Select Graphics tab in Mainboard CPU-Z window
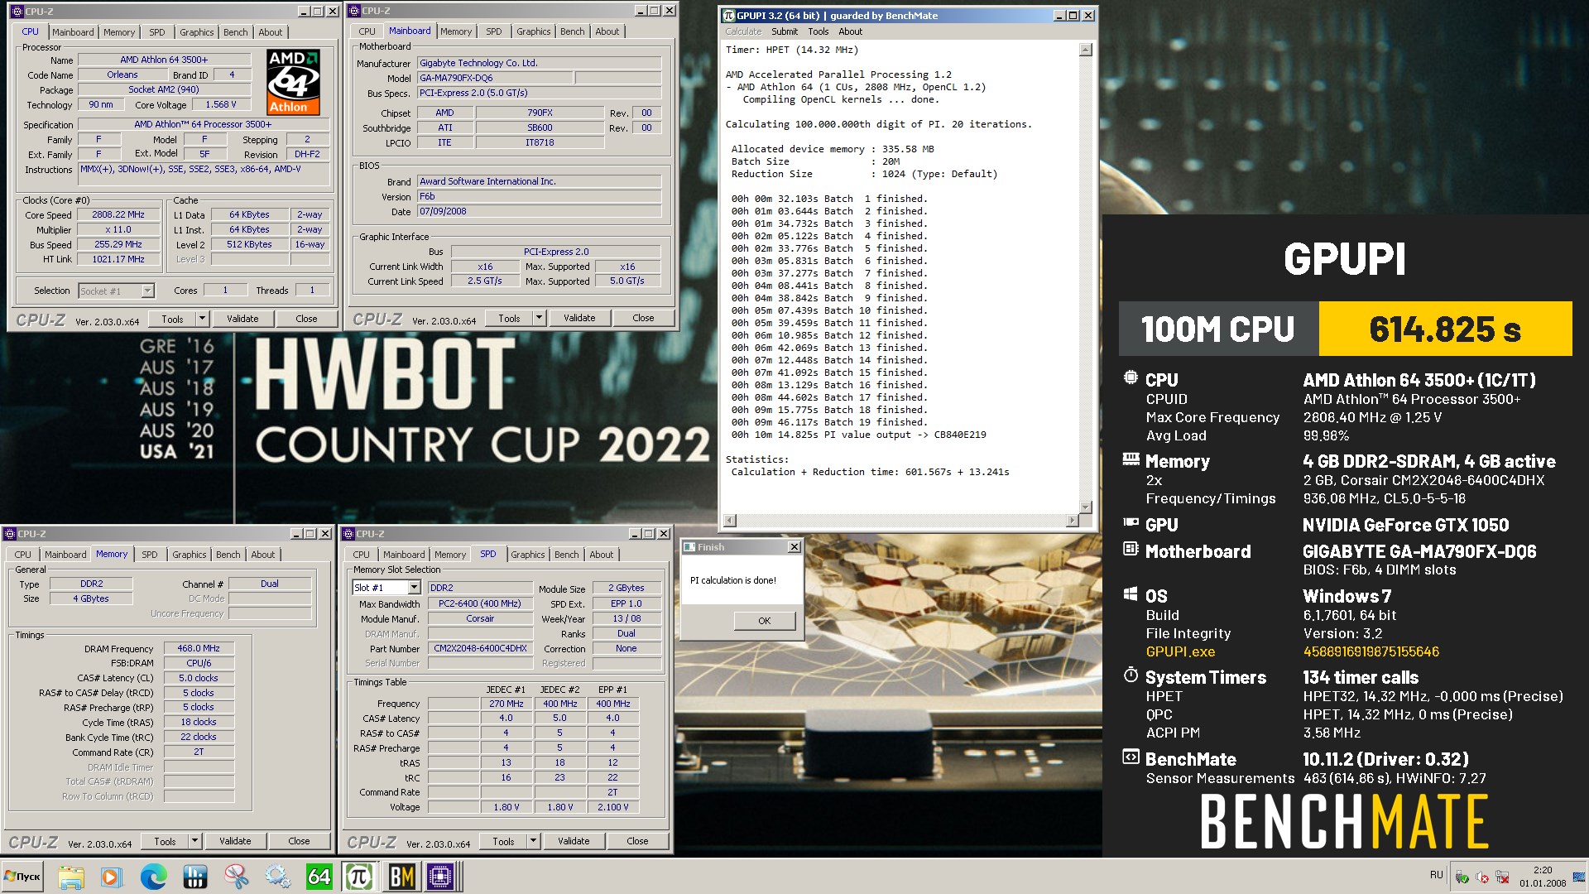The height and width of the screenshot is (894, 1589). tap(533, 31)
